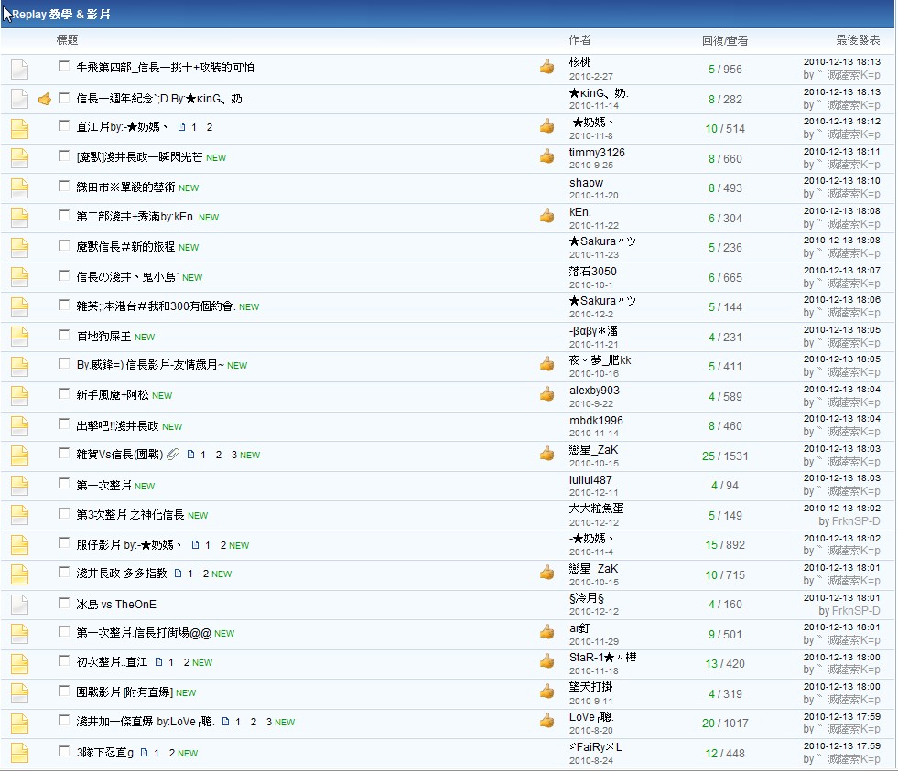Screen dimensions: 898x772
Task: Click thumbs-up icon on 初次整片..直江 row
Action: point(546,661)
